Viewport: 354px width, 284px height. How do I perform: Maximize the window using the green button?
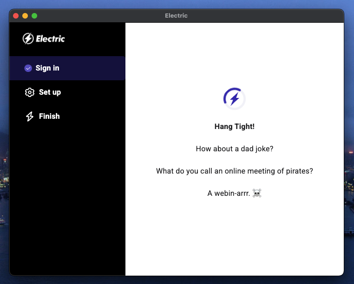pos(34,16)
